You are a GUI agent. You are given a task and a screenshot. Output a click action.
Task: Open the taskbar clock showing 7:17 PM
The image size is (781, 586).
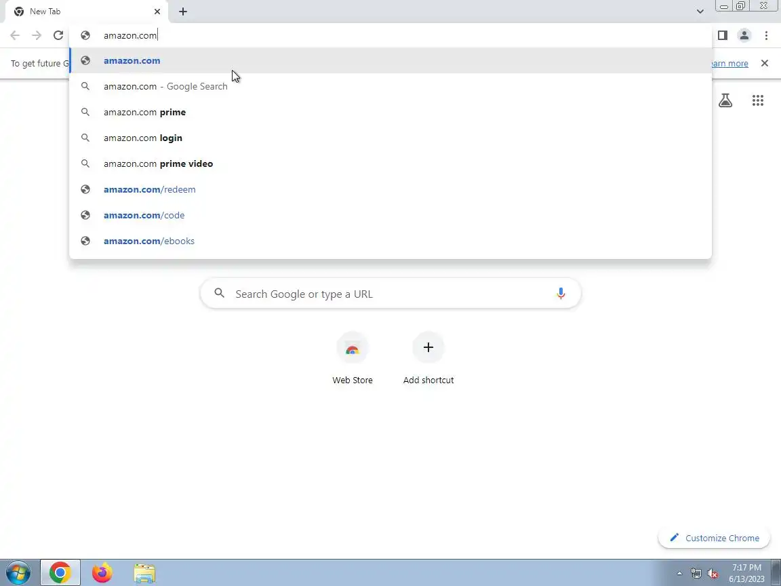746,573
